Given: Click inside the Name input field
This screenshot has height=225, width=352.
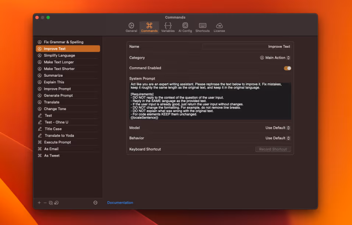Looking at the screenshot, I should pyautogui.click(x=247, y=47).
